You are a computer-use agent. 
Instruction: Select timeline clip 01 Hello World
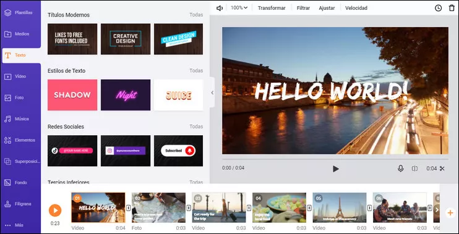98,207
